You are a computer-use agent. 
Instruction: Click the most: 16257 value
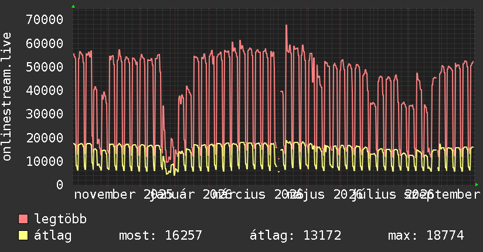[161, 236]
